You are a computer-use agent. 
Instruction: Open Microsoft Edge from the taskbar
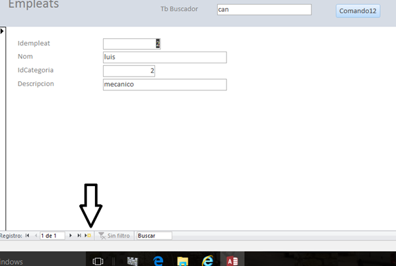pos(158,261)
